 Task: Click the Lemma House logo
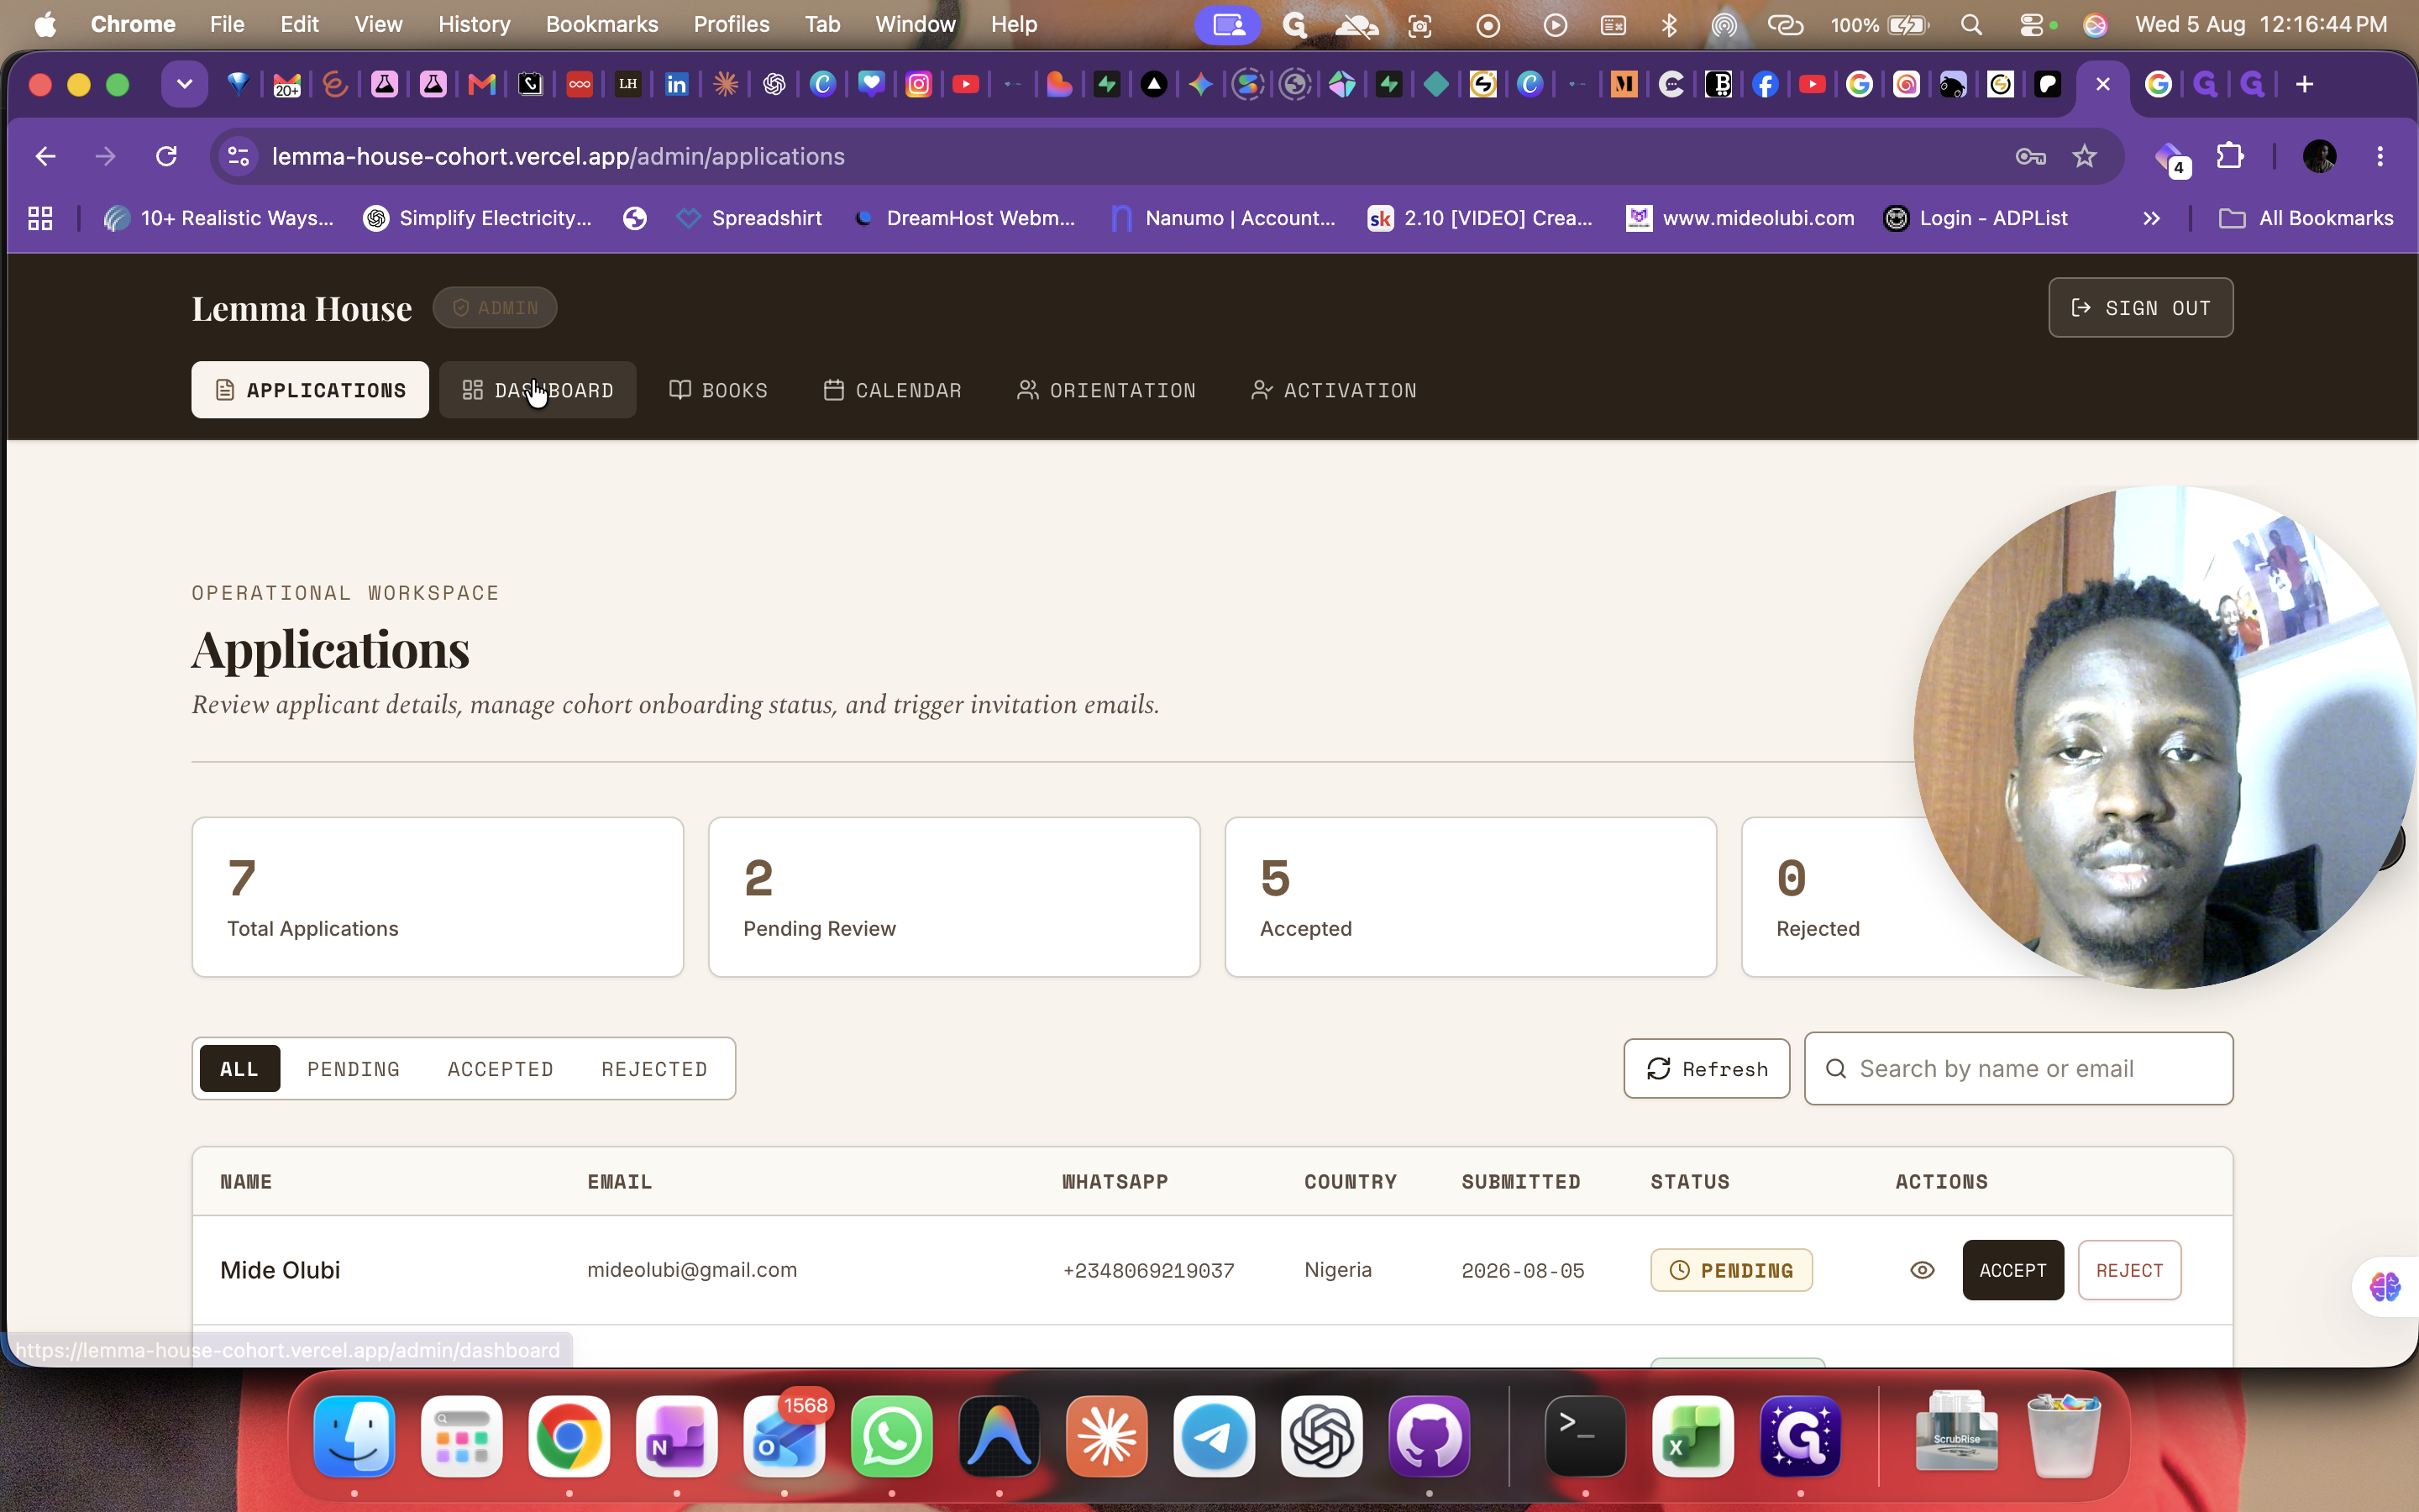click(302, 308)
